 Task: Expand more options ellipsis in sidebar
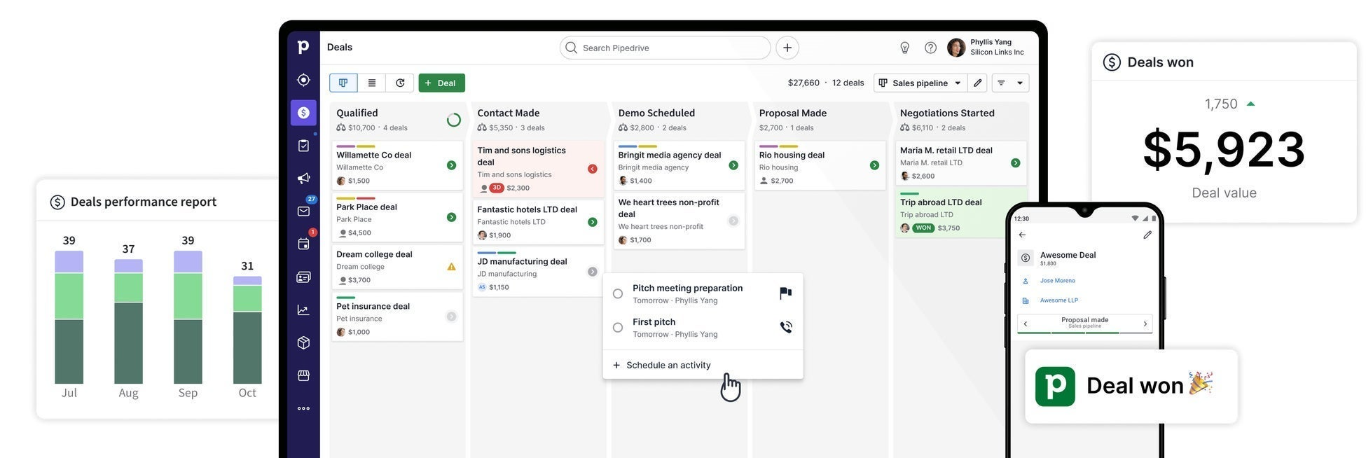coord(303,409)
